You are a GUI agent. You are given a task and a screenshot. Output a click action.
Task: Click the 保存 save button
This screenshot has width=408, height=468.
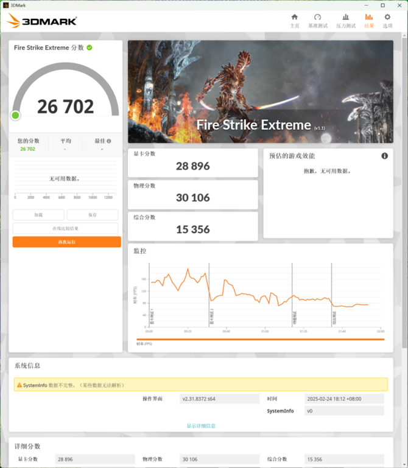tap(93, 215)
